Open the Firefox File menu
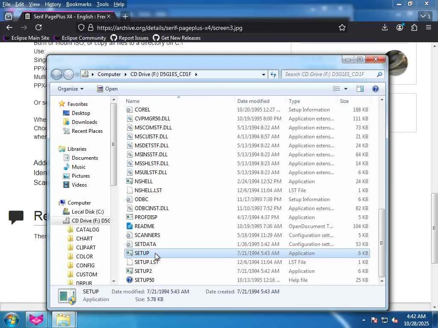The width and height of the screenshot is (438, 328). pyautogui.click(x=6, y=4)
